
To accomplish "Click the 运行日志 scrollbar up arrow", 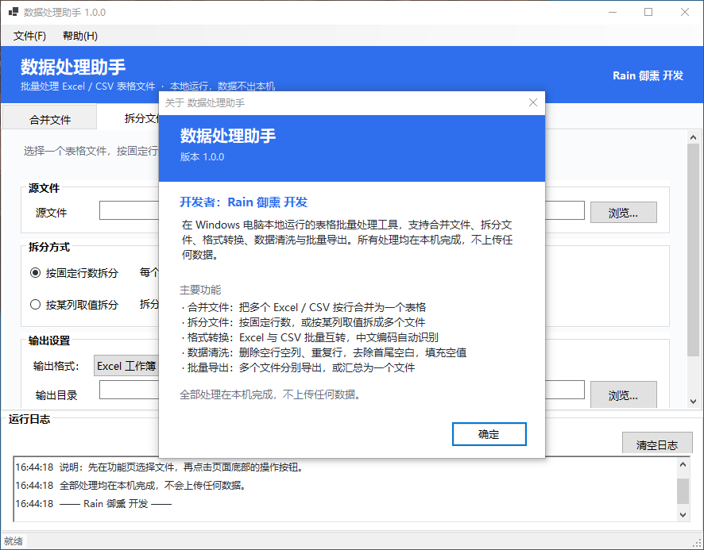I will tap(683, 465).
